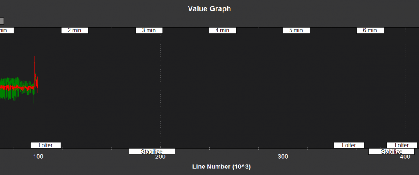Click the 4 min time label
This screenshot has width=419, height=175.
tap(223, 31)
